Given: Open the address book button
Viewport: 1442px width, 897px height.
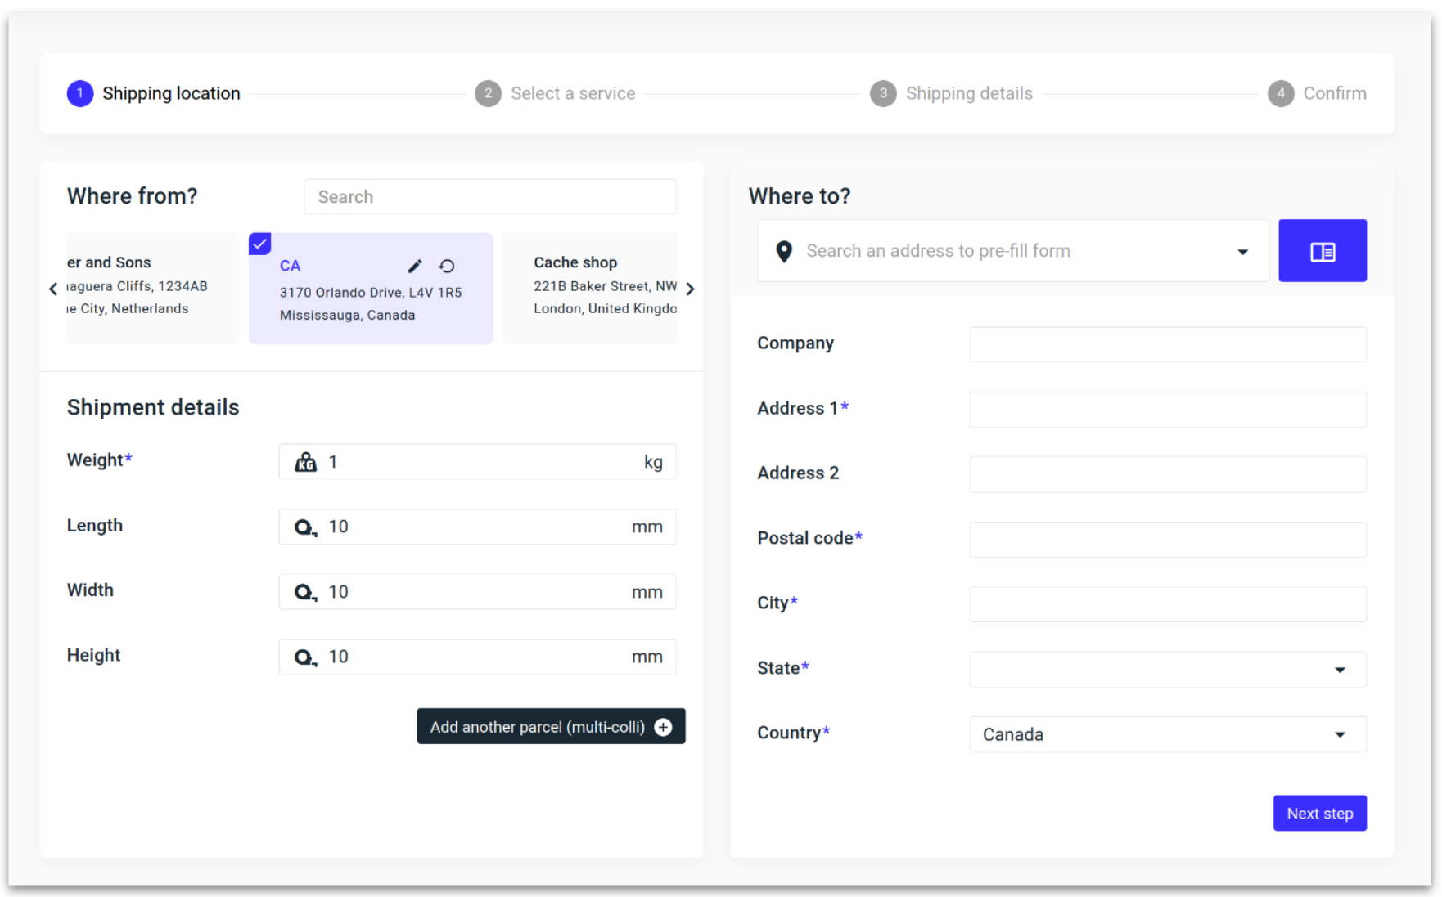Looking at the screenshot, I should [1322, 251].
